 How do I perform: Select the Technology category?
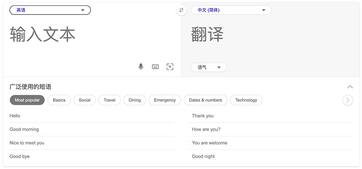click(246, 100)
